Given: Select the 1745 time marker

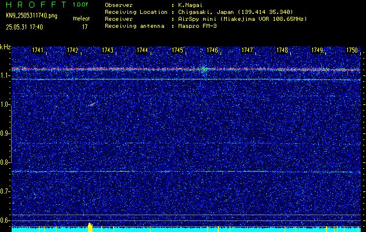Looking at the screenshot, I should (x=177, y=50).
